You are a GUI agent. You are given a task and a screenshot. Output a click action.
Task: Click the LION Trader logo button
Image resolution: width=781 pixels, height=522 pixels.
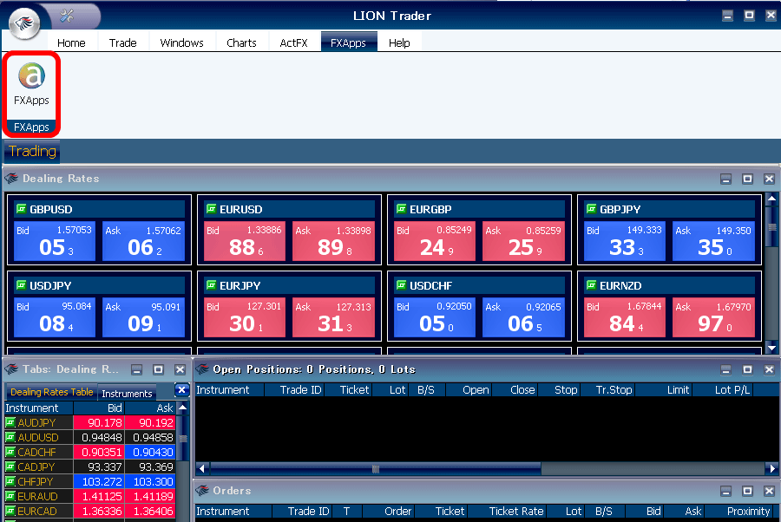pyautogui.click(x=27, y=22)
